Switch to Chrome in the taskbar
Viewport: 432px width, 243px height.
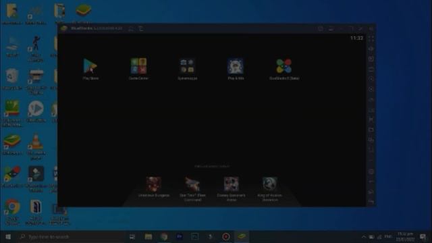pyautogui.click(x=164, y=237)
